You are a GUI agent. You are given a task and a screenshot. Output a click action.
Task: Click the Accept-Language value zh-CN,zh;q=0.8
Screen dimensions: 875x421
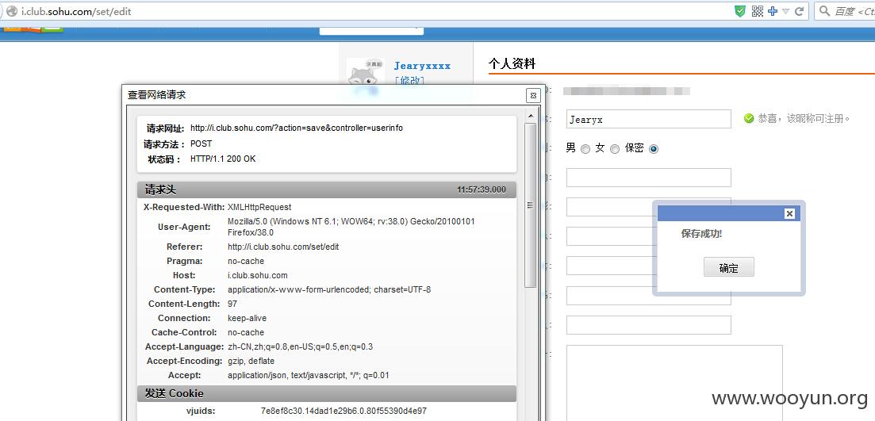point(300,346)
